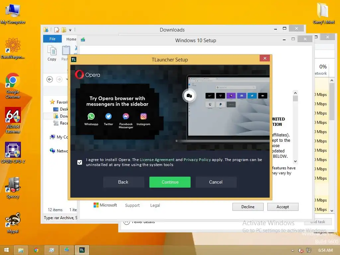Open DataWagon desktop shortcut
Image resolution: width=340 pixels, height=255 pixels.
(x=13, y=48)
